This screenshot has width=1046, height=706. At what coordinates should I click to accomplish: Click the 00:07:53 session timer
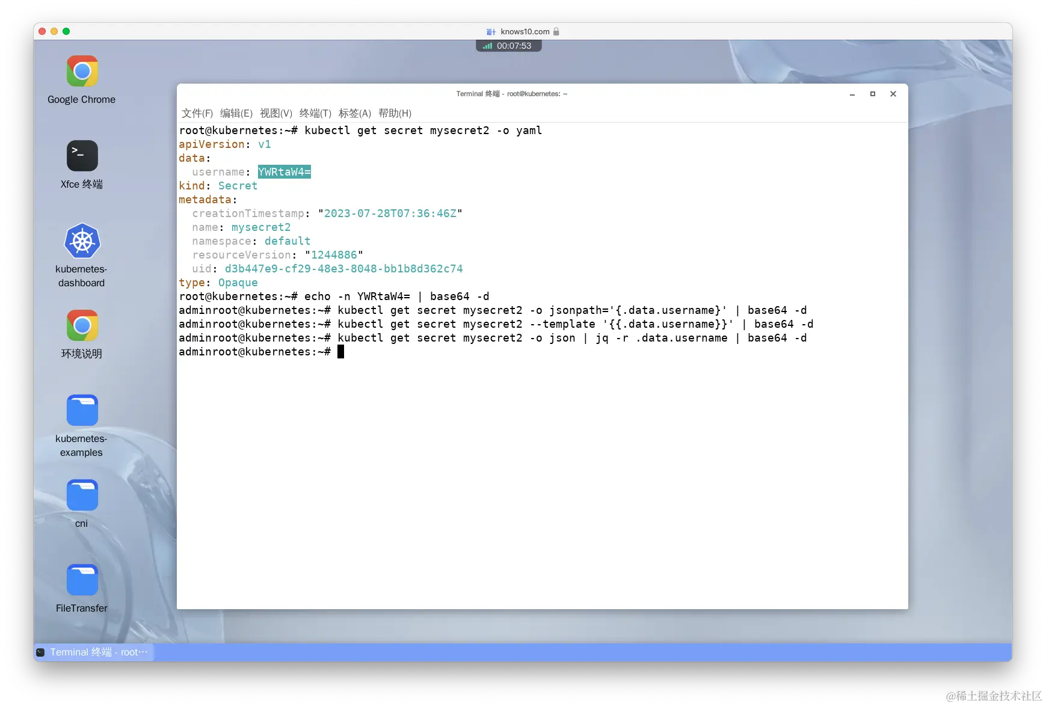point(515,45)
